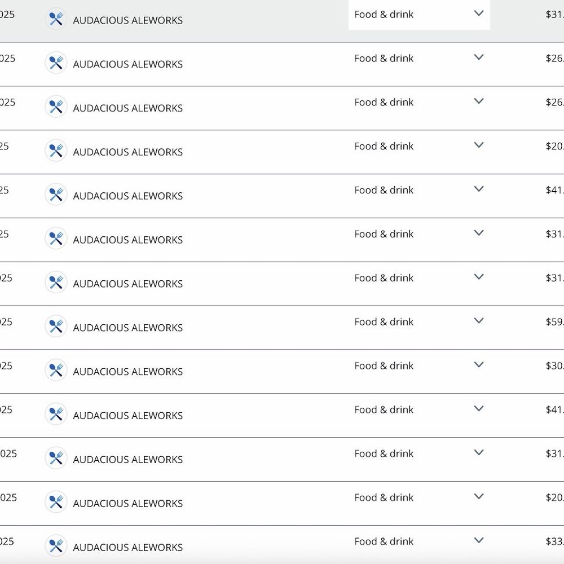
Task: Click AUDACIOUS ALEWORKS on the $41 row below the $30 row
Action: click(127, 416)
